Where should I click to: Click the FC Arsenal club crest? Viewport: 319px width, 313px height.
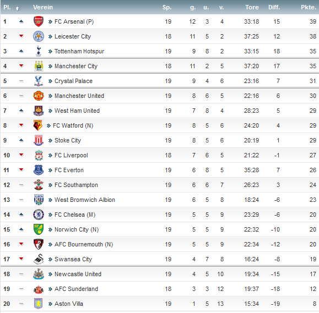(x=39, y=21)
